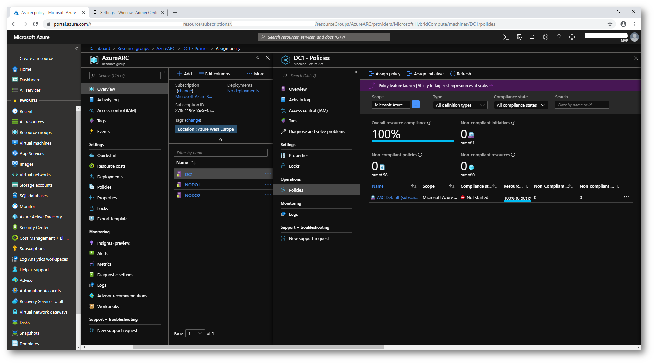The image size is (655, 364).
Task: Open the All compliance states dropdown
Action: point(521,105)
